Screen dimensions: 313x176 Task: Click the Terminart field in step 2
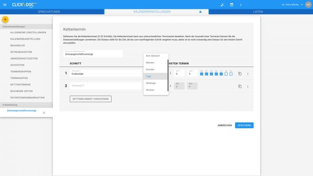coord(104,86)
